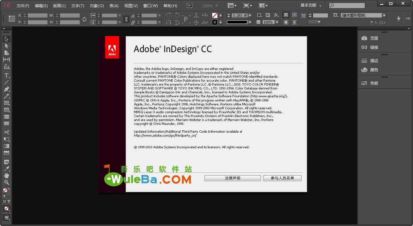Screen dimensions: 413x226
Task: Open the fx effects icon
Action: pos(276,15)
